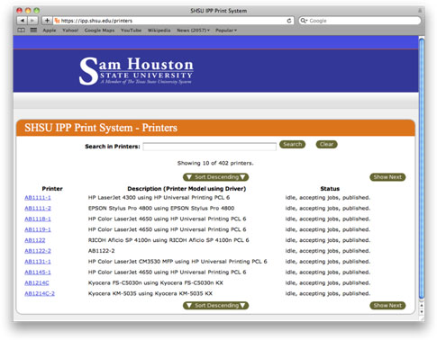The image size is (437, 340).
Task: Show Top Sites grid icon
Action: tap(33, 30)
